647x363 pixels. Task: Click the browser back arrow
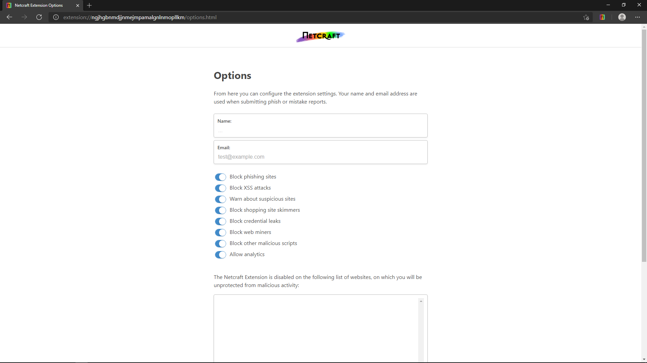tap(9, 17)
